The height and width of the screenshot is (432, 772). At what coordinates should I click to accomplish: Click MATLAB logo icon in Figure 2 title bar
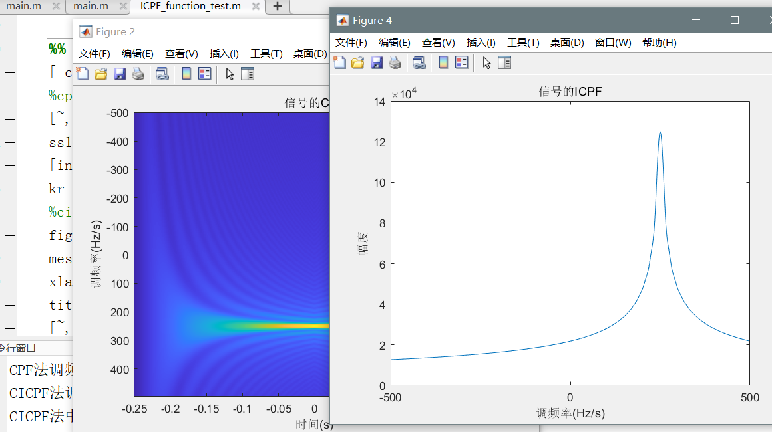[86, 31]
